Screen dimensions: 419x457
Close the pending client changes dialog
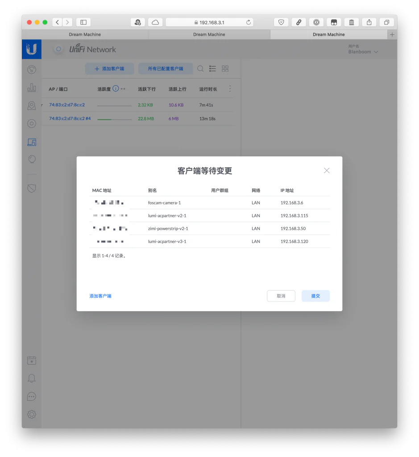coord(327,170)
